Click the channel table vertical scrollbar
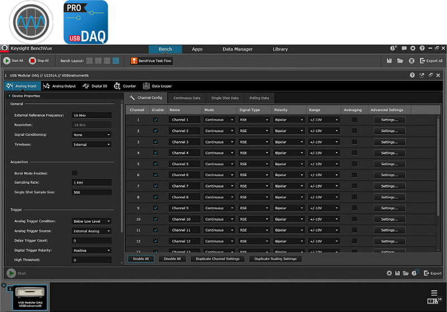Image resolution: width=447 pixels, height=312 pixels. (438, 166)
